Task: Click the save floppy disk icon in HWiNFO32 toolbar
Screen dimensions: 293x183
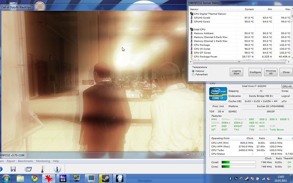Action: click(13, 169)
